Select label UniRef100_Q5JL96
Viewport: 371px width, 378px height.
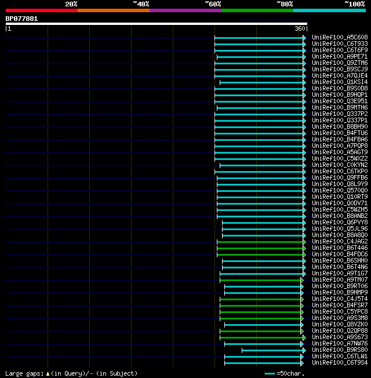click(x=340, y=229)
